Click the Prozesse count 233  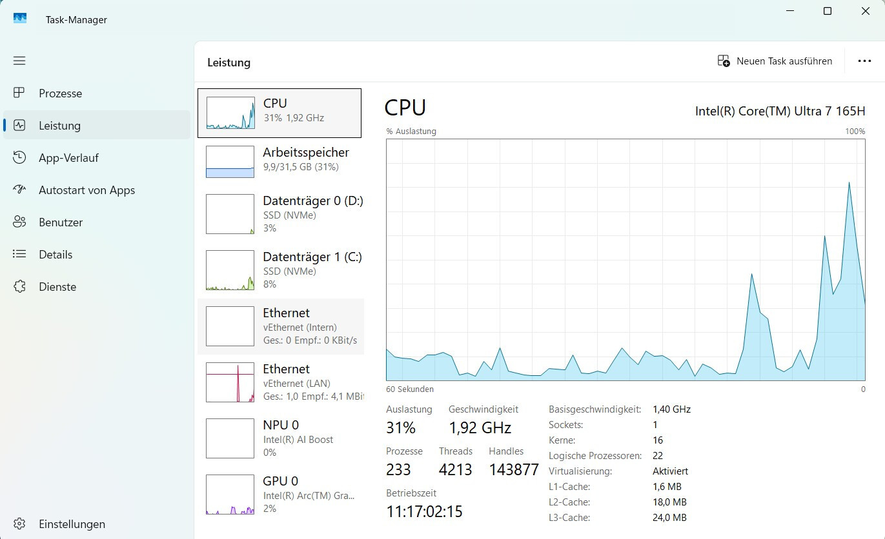pyautogui.click(x=399, y=470)
